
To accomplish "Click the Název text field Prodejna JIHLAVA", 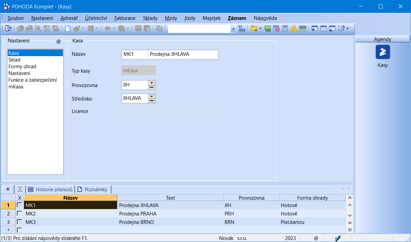I will tap(183, 54).
